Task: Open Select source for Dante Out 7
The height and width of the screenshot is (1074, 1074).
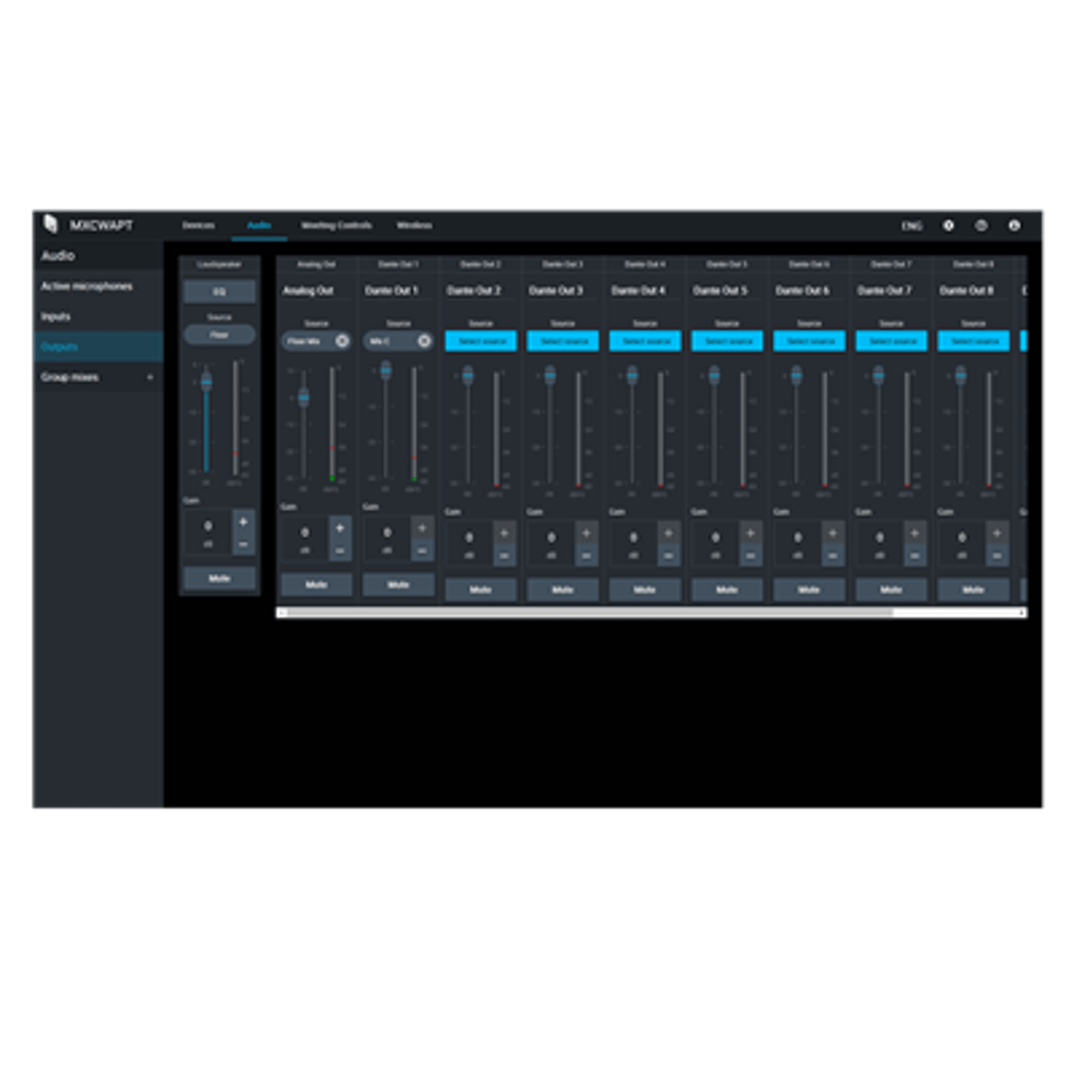Action: click(x=891, y=342)
